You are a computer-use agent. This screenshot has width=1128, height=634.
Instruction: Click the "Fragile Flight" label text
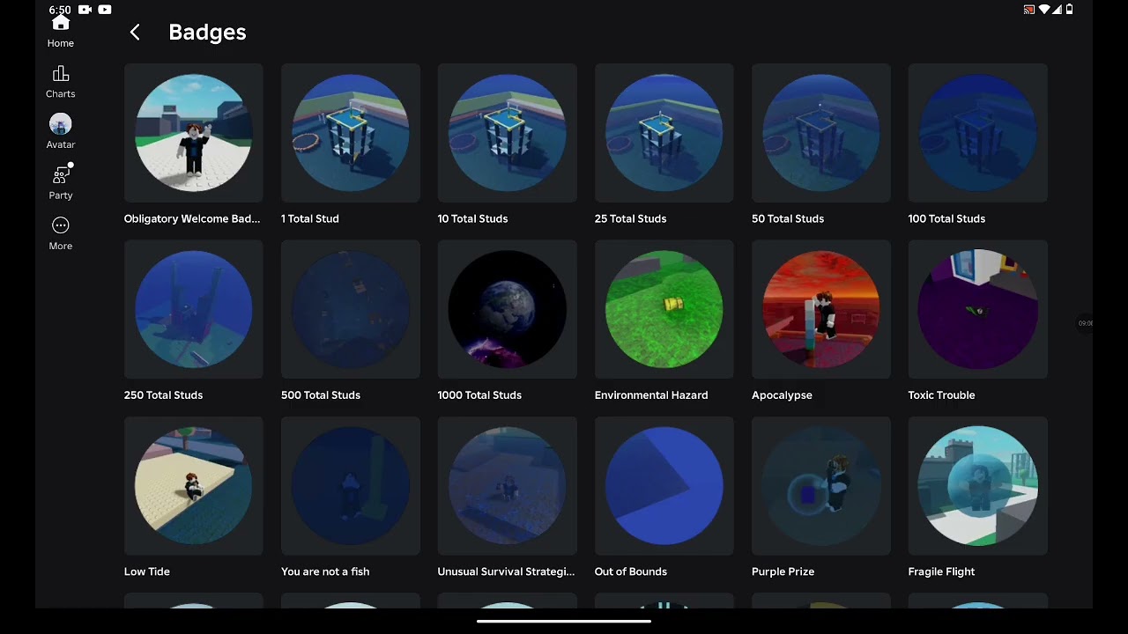(941, 571)
